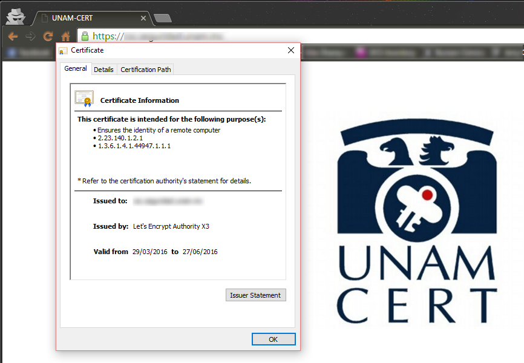524x363 pixels.
Task: Click the certificate ribbon icon beside Certificate Information
Action: pos(84,99)
